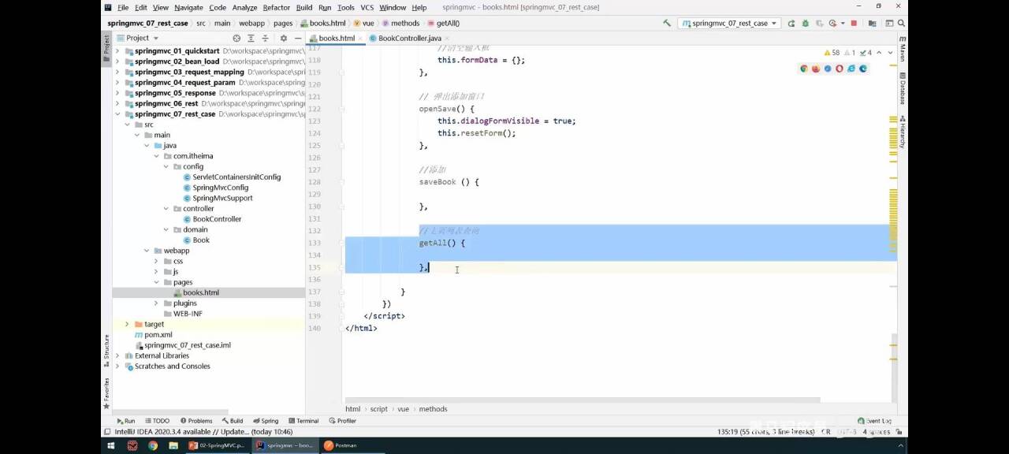Toggle the Database side tool window
Screen dimensions: 1009x454
pos(903,87)
